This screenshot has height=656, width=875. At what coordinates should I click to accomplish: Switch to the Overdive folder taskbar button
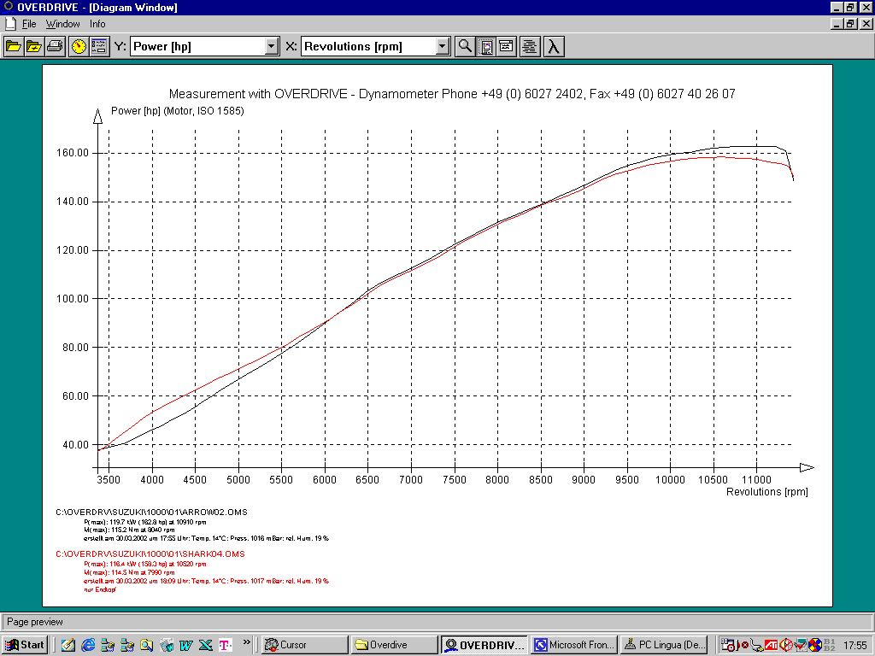click(x=395, y=645)
